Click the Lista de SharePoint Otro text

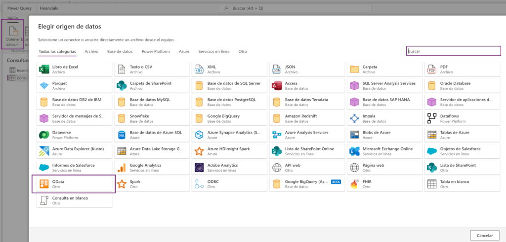click(x=458, y=168)
